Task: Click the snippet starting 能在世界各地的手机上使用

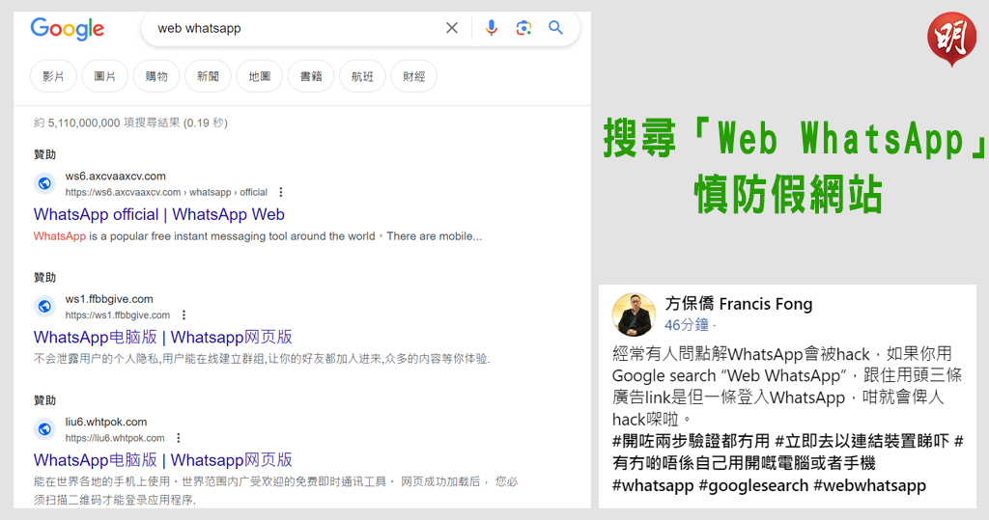Action: (x=275, y=490)
